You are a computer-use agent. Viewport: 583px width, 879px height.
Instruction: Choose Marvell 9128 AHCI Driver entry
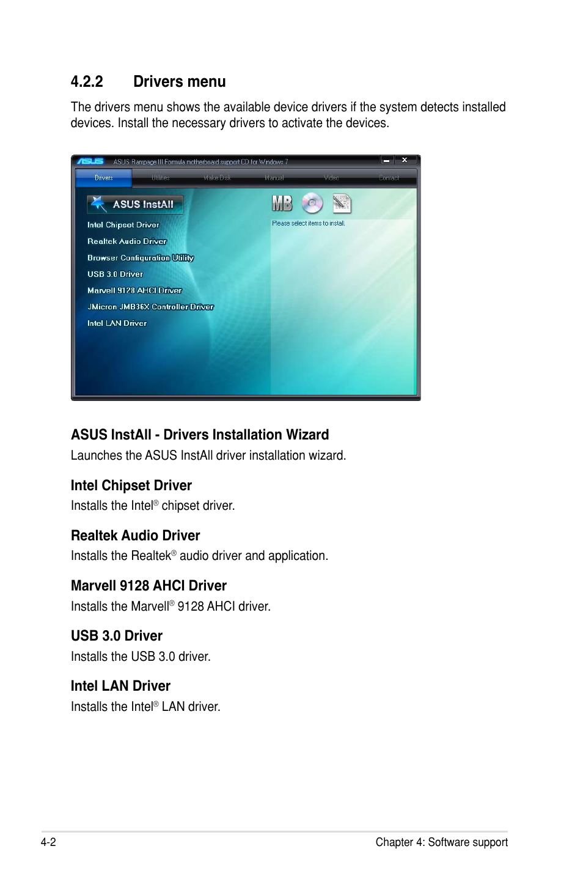134,291
